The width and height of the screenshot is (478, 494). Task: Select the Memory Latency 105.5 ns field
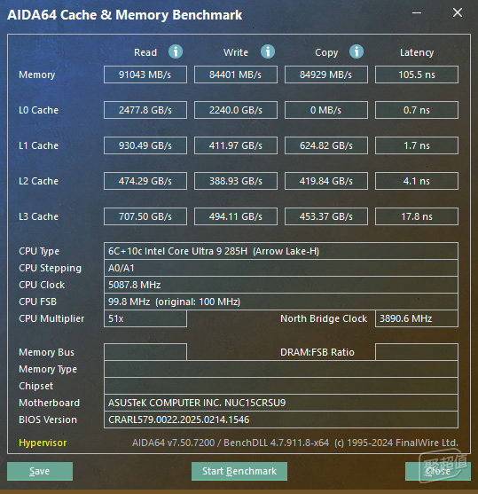[417, 74]
